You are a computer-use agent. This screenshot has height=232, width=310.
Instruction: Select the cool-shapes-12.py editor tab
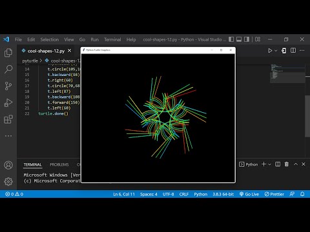[46, 51]
